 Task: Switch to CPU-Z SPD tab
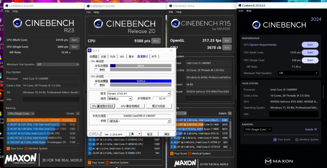coord(122,57)
